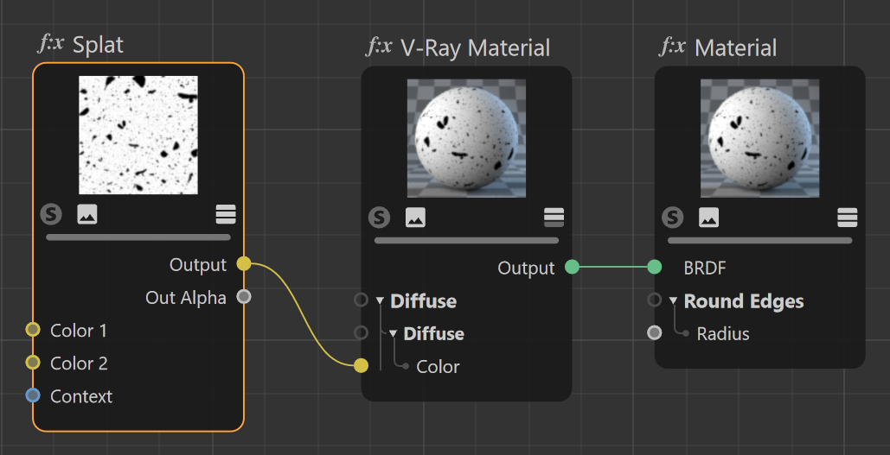Collapse the Round Edges group
The image size is (890, 455).
(673, 300)
